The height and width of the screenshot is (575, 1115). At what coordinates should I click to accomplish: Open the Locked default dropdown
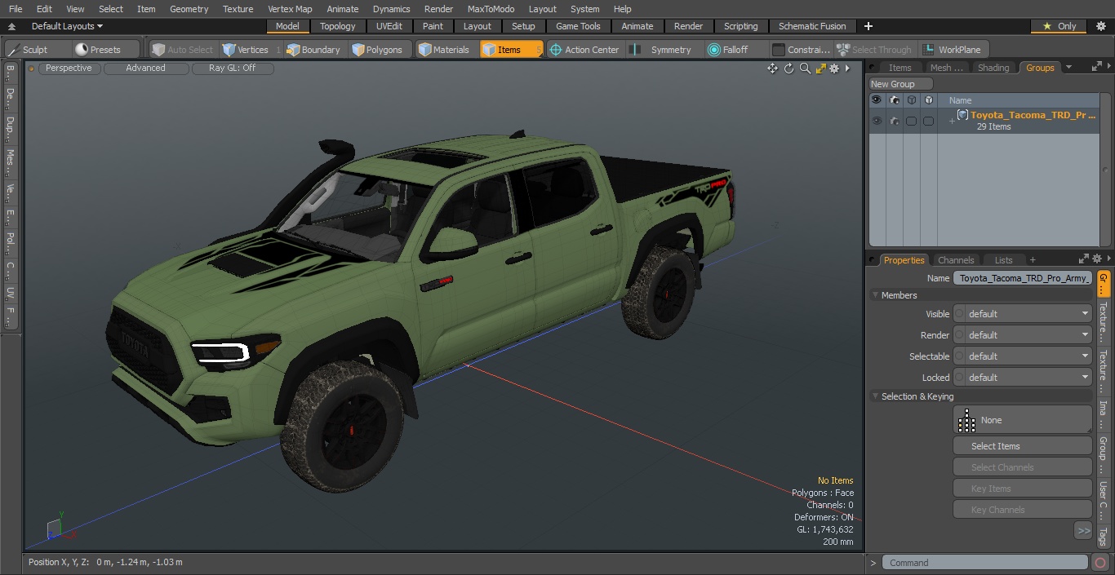[x=1023, y=378]
